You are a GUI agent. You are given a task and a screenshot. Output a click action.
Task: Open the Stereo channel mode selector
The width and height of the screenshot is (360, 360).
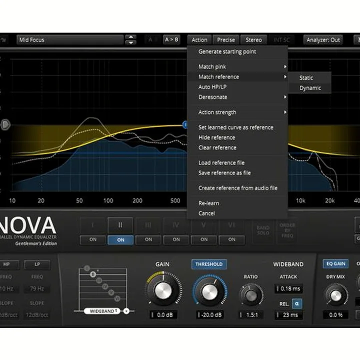point(253,40)
